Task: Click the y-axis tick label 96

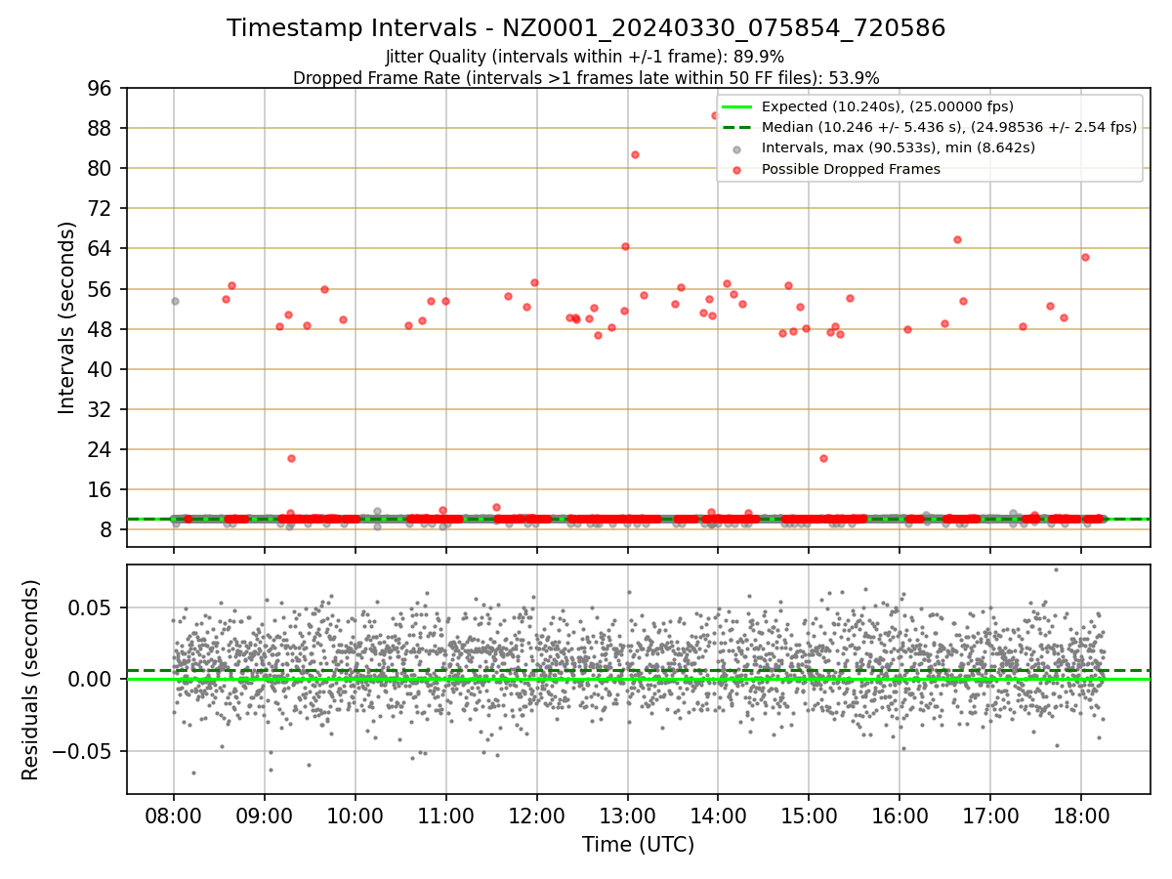Action: coord(104,88)
